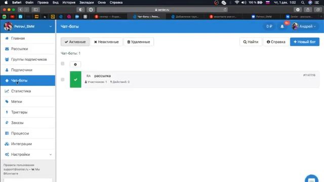Click the Заказы ruble icon
Screen dimensions: 324x182
(x=7, y=122)
